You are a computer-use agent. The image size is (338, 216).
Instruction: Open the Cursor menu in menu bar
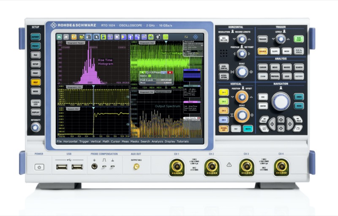pyautogui.click(x=115, y=142)
